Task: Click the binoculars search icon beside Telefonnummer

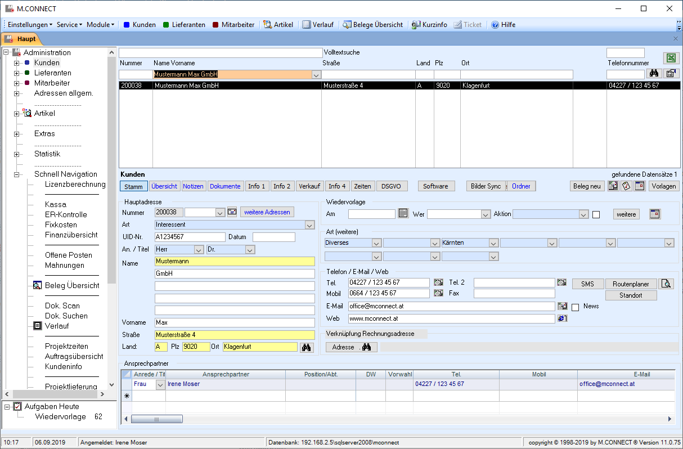Action: tap(654, 74)
